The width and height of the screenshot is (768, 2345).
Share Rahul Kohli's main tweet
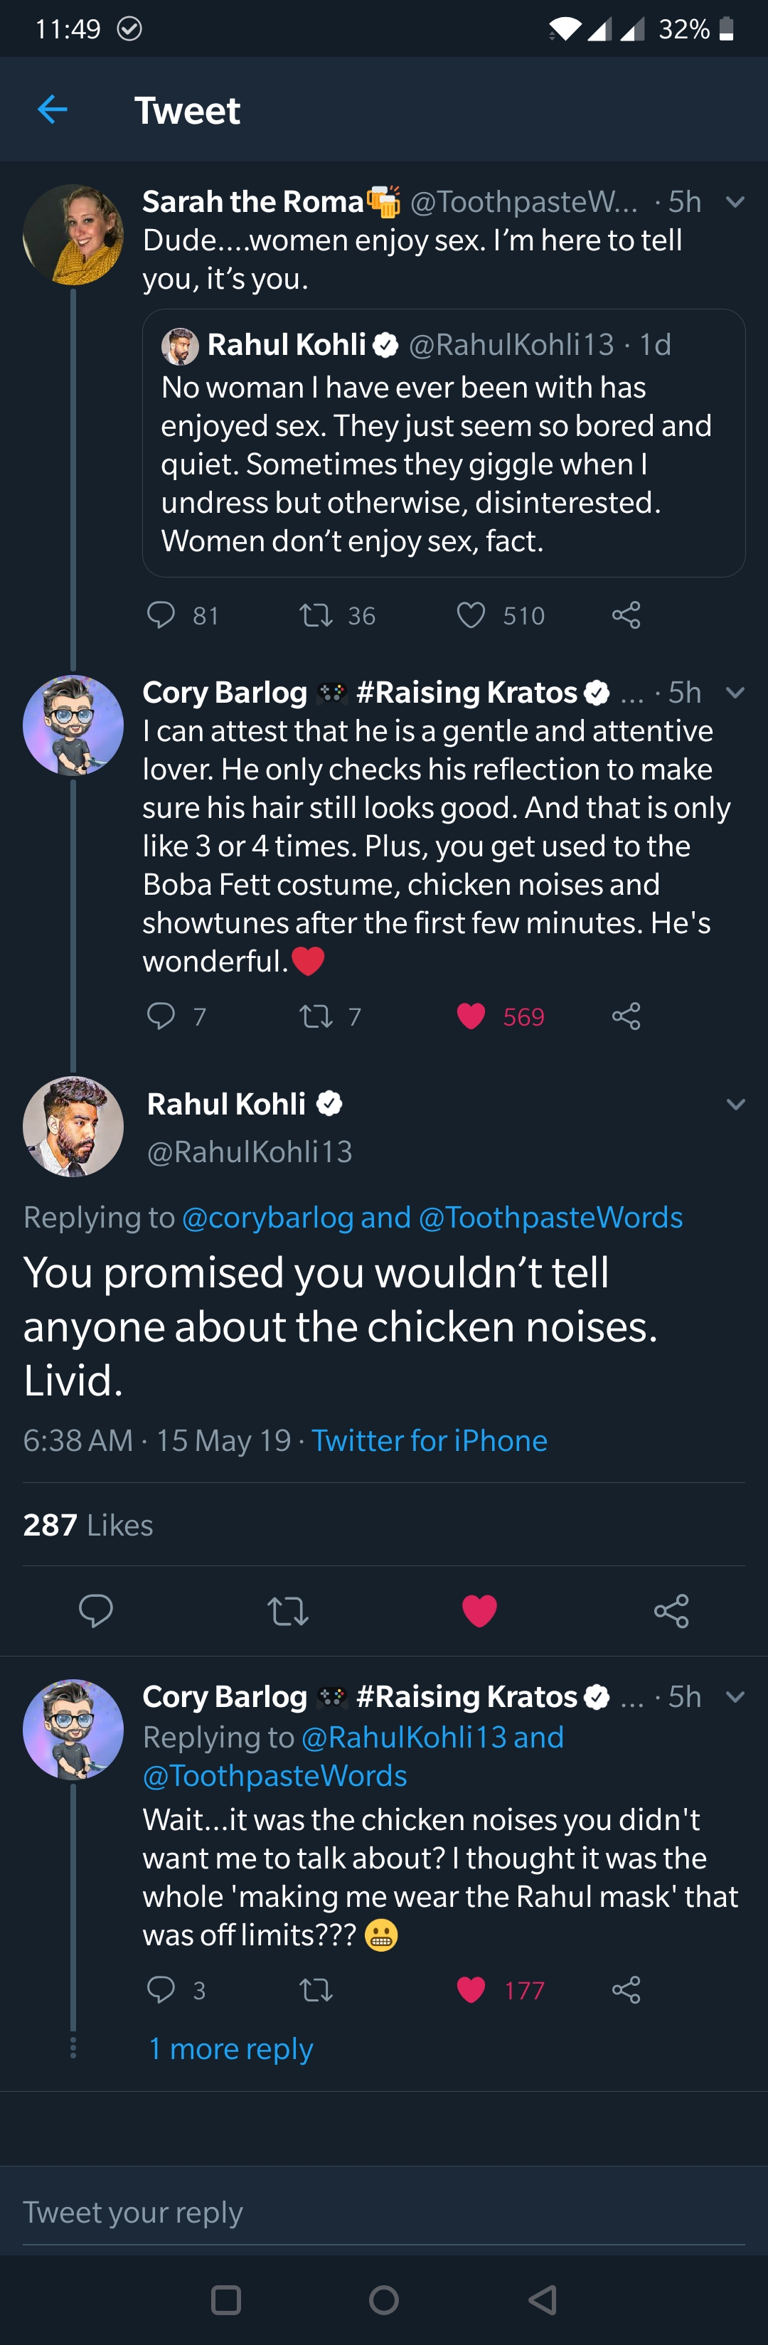coord(671,1610)
